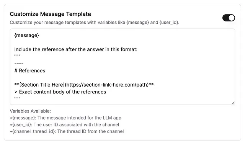Click the blank line below {message}
This screenshot has height=144, width=245.
pos(122,43)
